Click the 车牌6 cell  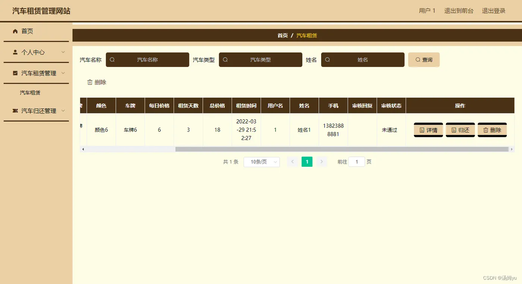pos(130,130)
